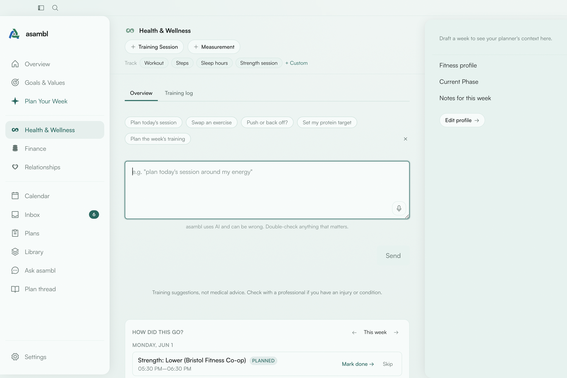Open the Finance section
Screen dimensions: 567x378
55,149
